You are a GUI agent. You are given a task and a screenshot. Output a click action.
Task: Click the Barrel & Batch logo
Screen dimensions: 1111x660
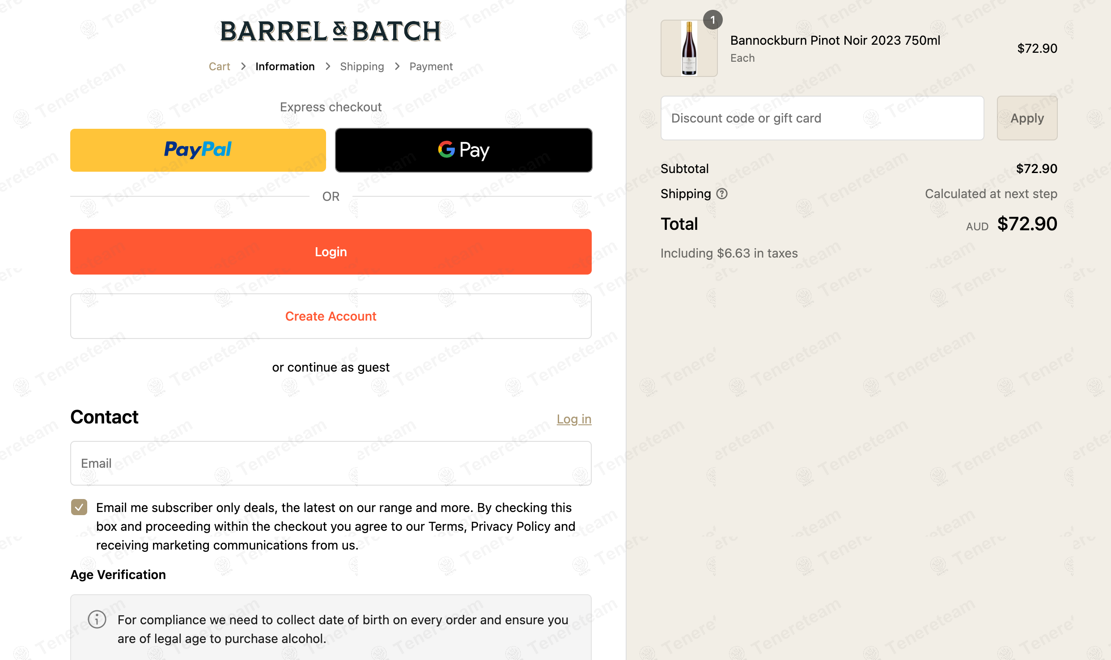(331, 31)
